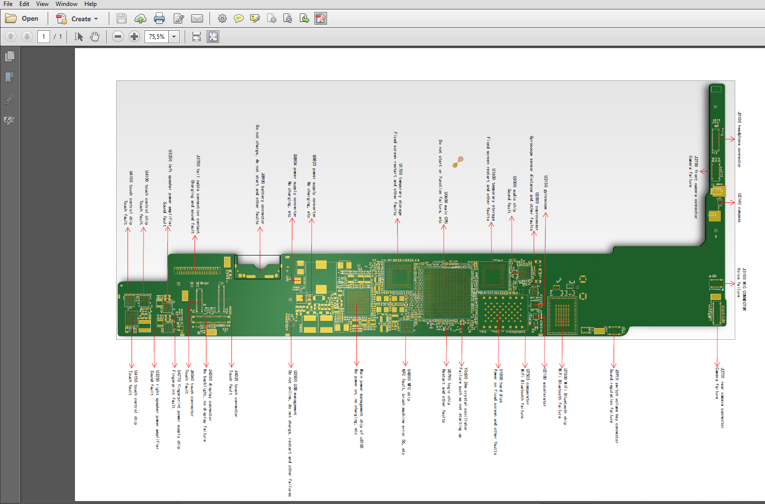Screen dimensions: 765x504
Task: Open the Attachments paperclip panel
Action: point(9,99)
